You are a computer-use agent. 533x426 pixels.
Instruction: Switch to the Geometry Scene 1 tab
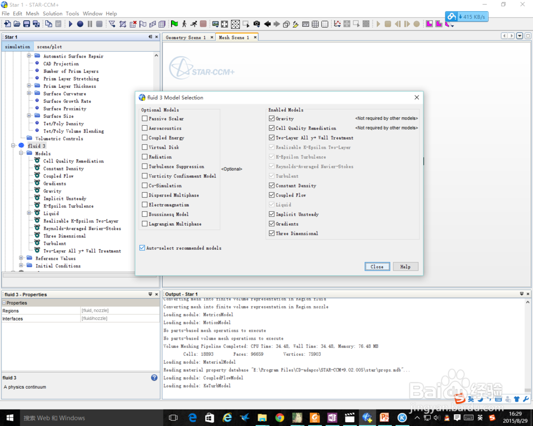pyautogui.click(x=185, y=37)
